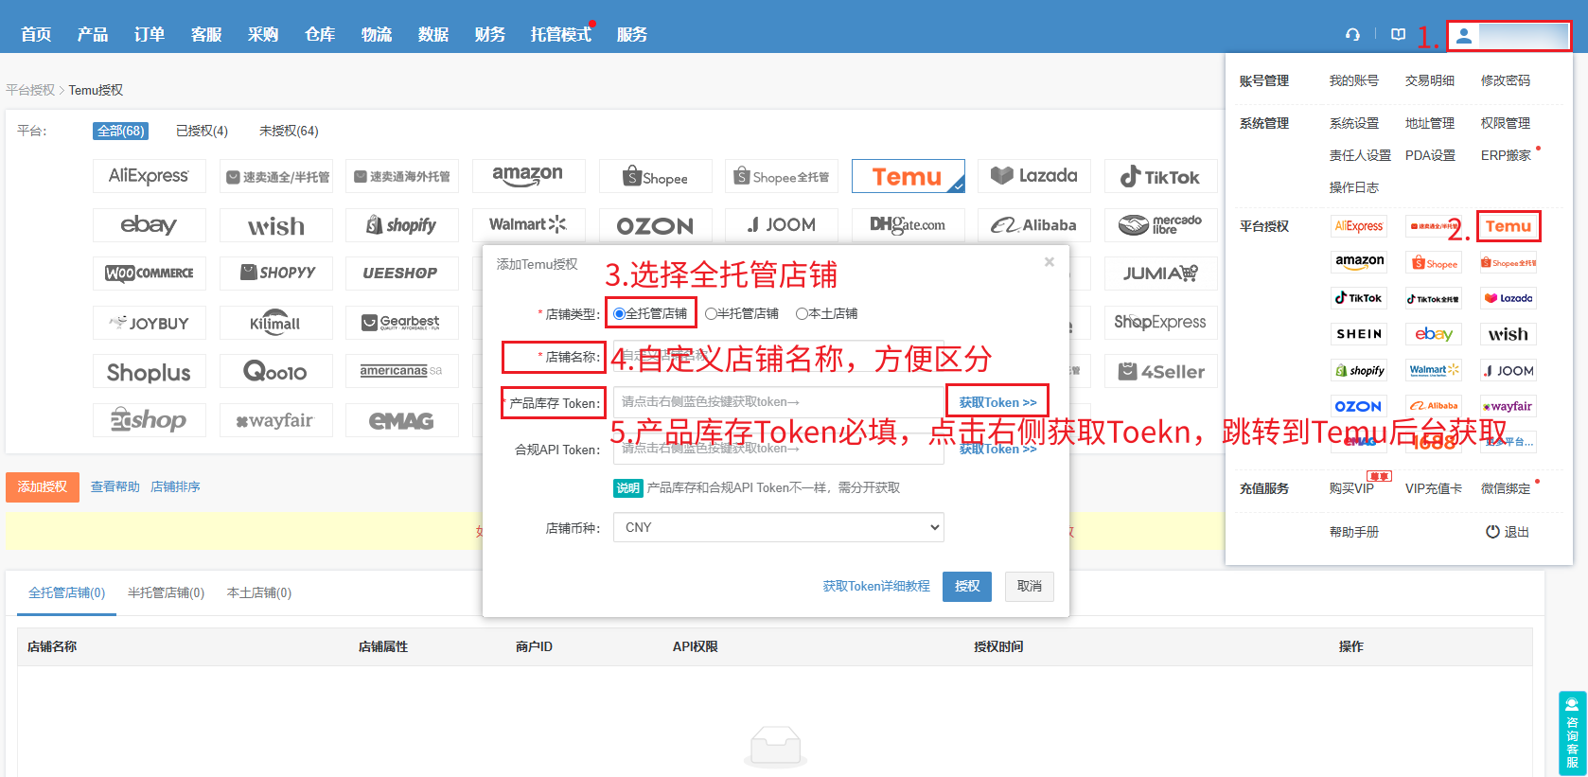The image size is (1588, 777).
Task: Select the DHgate.com platform logo tile
Action: (x=908, y=225)
